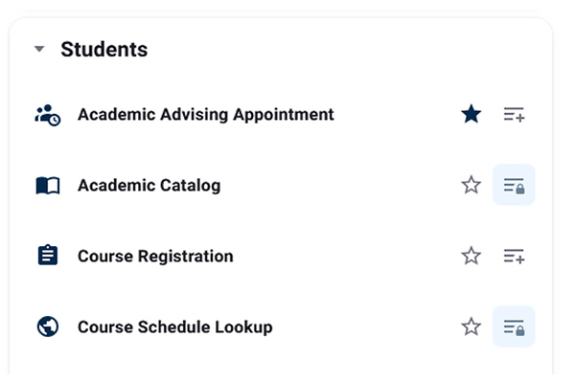Open the Course Schedule Lookup link
This screenshot has height=383, width=575.
click(174, 327)
